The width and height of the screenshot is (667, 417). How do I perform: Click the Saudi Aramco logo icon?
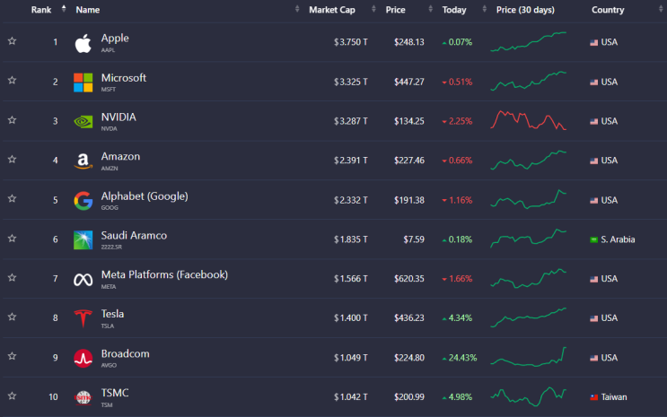83,239
